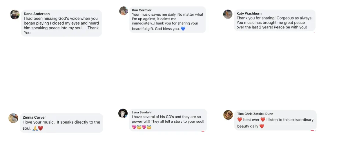Image resolution: width=348 pixels, height=163 pixels.
Task: Open Tina Chris Zatsick Dunn's avatar
Action: (x=228, y=115)
